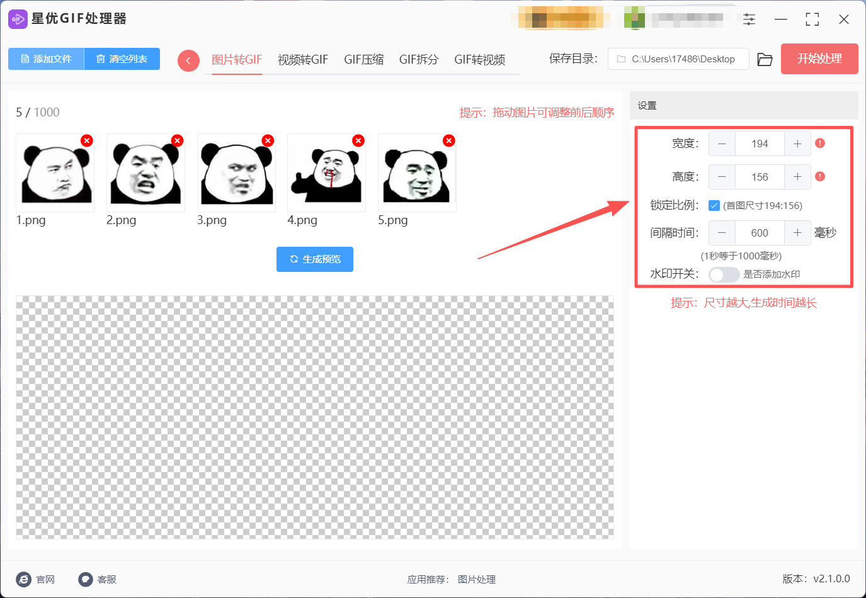
Task: Click the 生成预览 button
Action: [315, 259]
